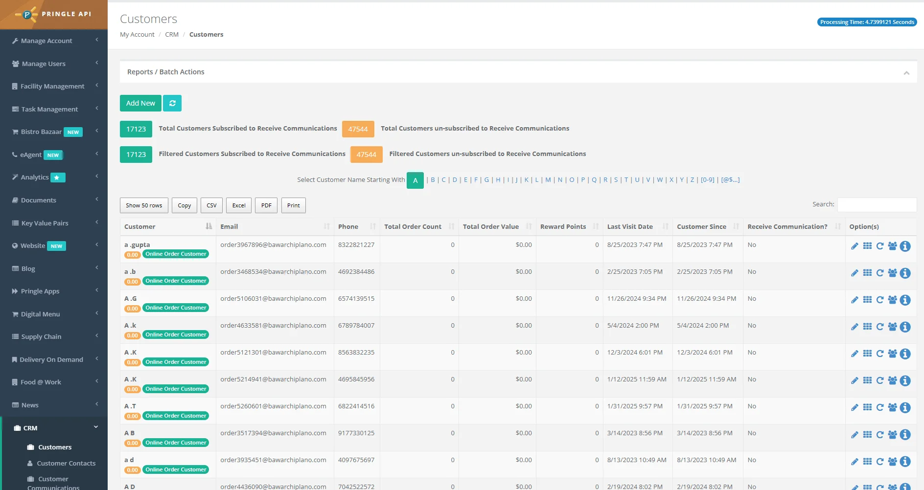Click grid icon in the a .b row
Viewport: 924px width, 490px height.
click(867, 273)
